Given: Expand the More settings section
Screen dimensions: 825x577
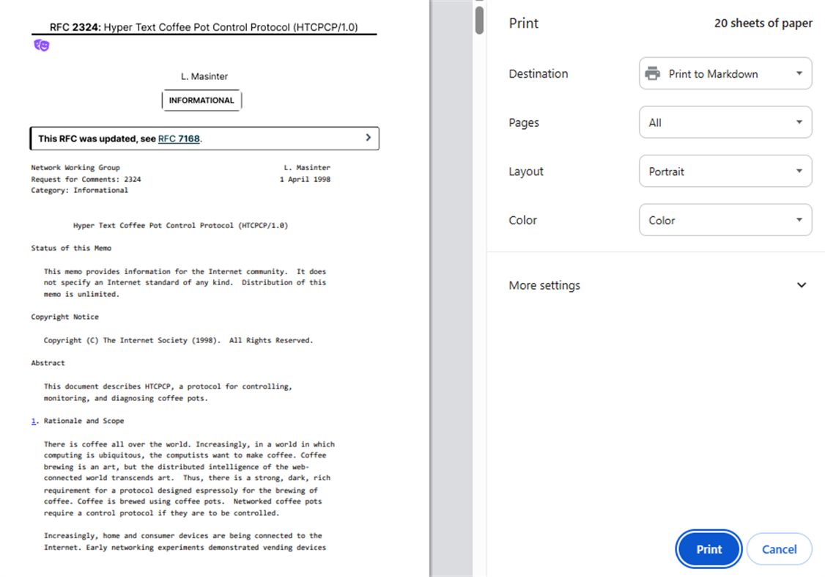Looking at the screenshot, I should click(656, 285).
